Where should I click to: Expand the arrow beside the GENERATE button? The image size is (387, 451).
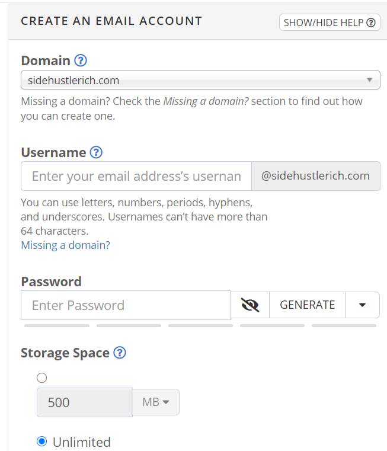[x=363, y=305]
